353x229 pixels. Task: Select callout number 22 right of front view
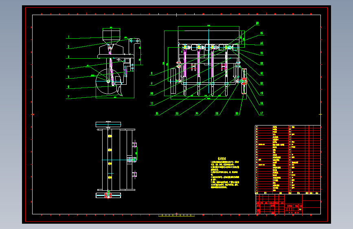pyautogui.click(x=262, y=63)
